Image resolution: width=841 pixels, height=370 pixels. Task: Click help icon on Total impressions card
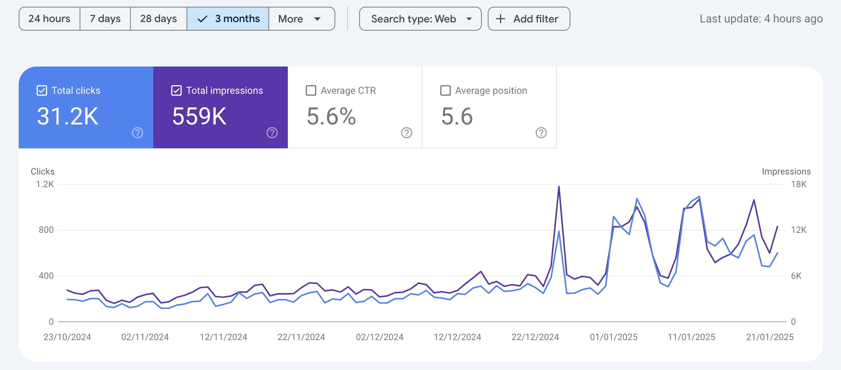[x=272, y=133]
